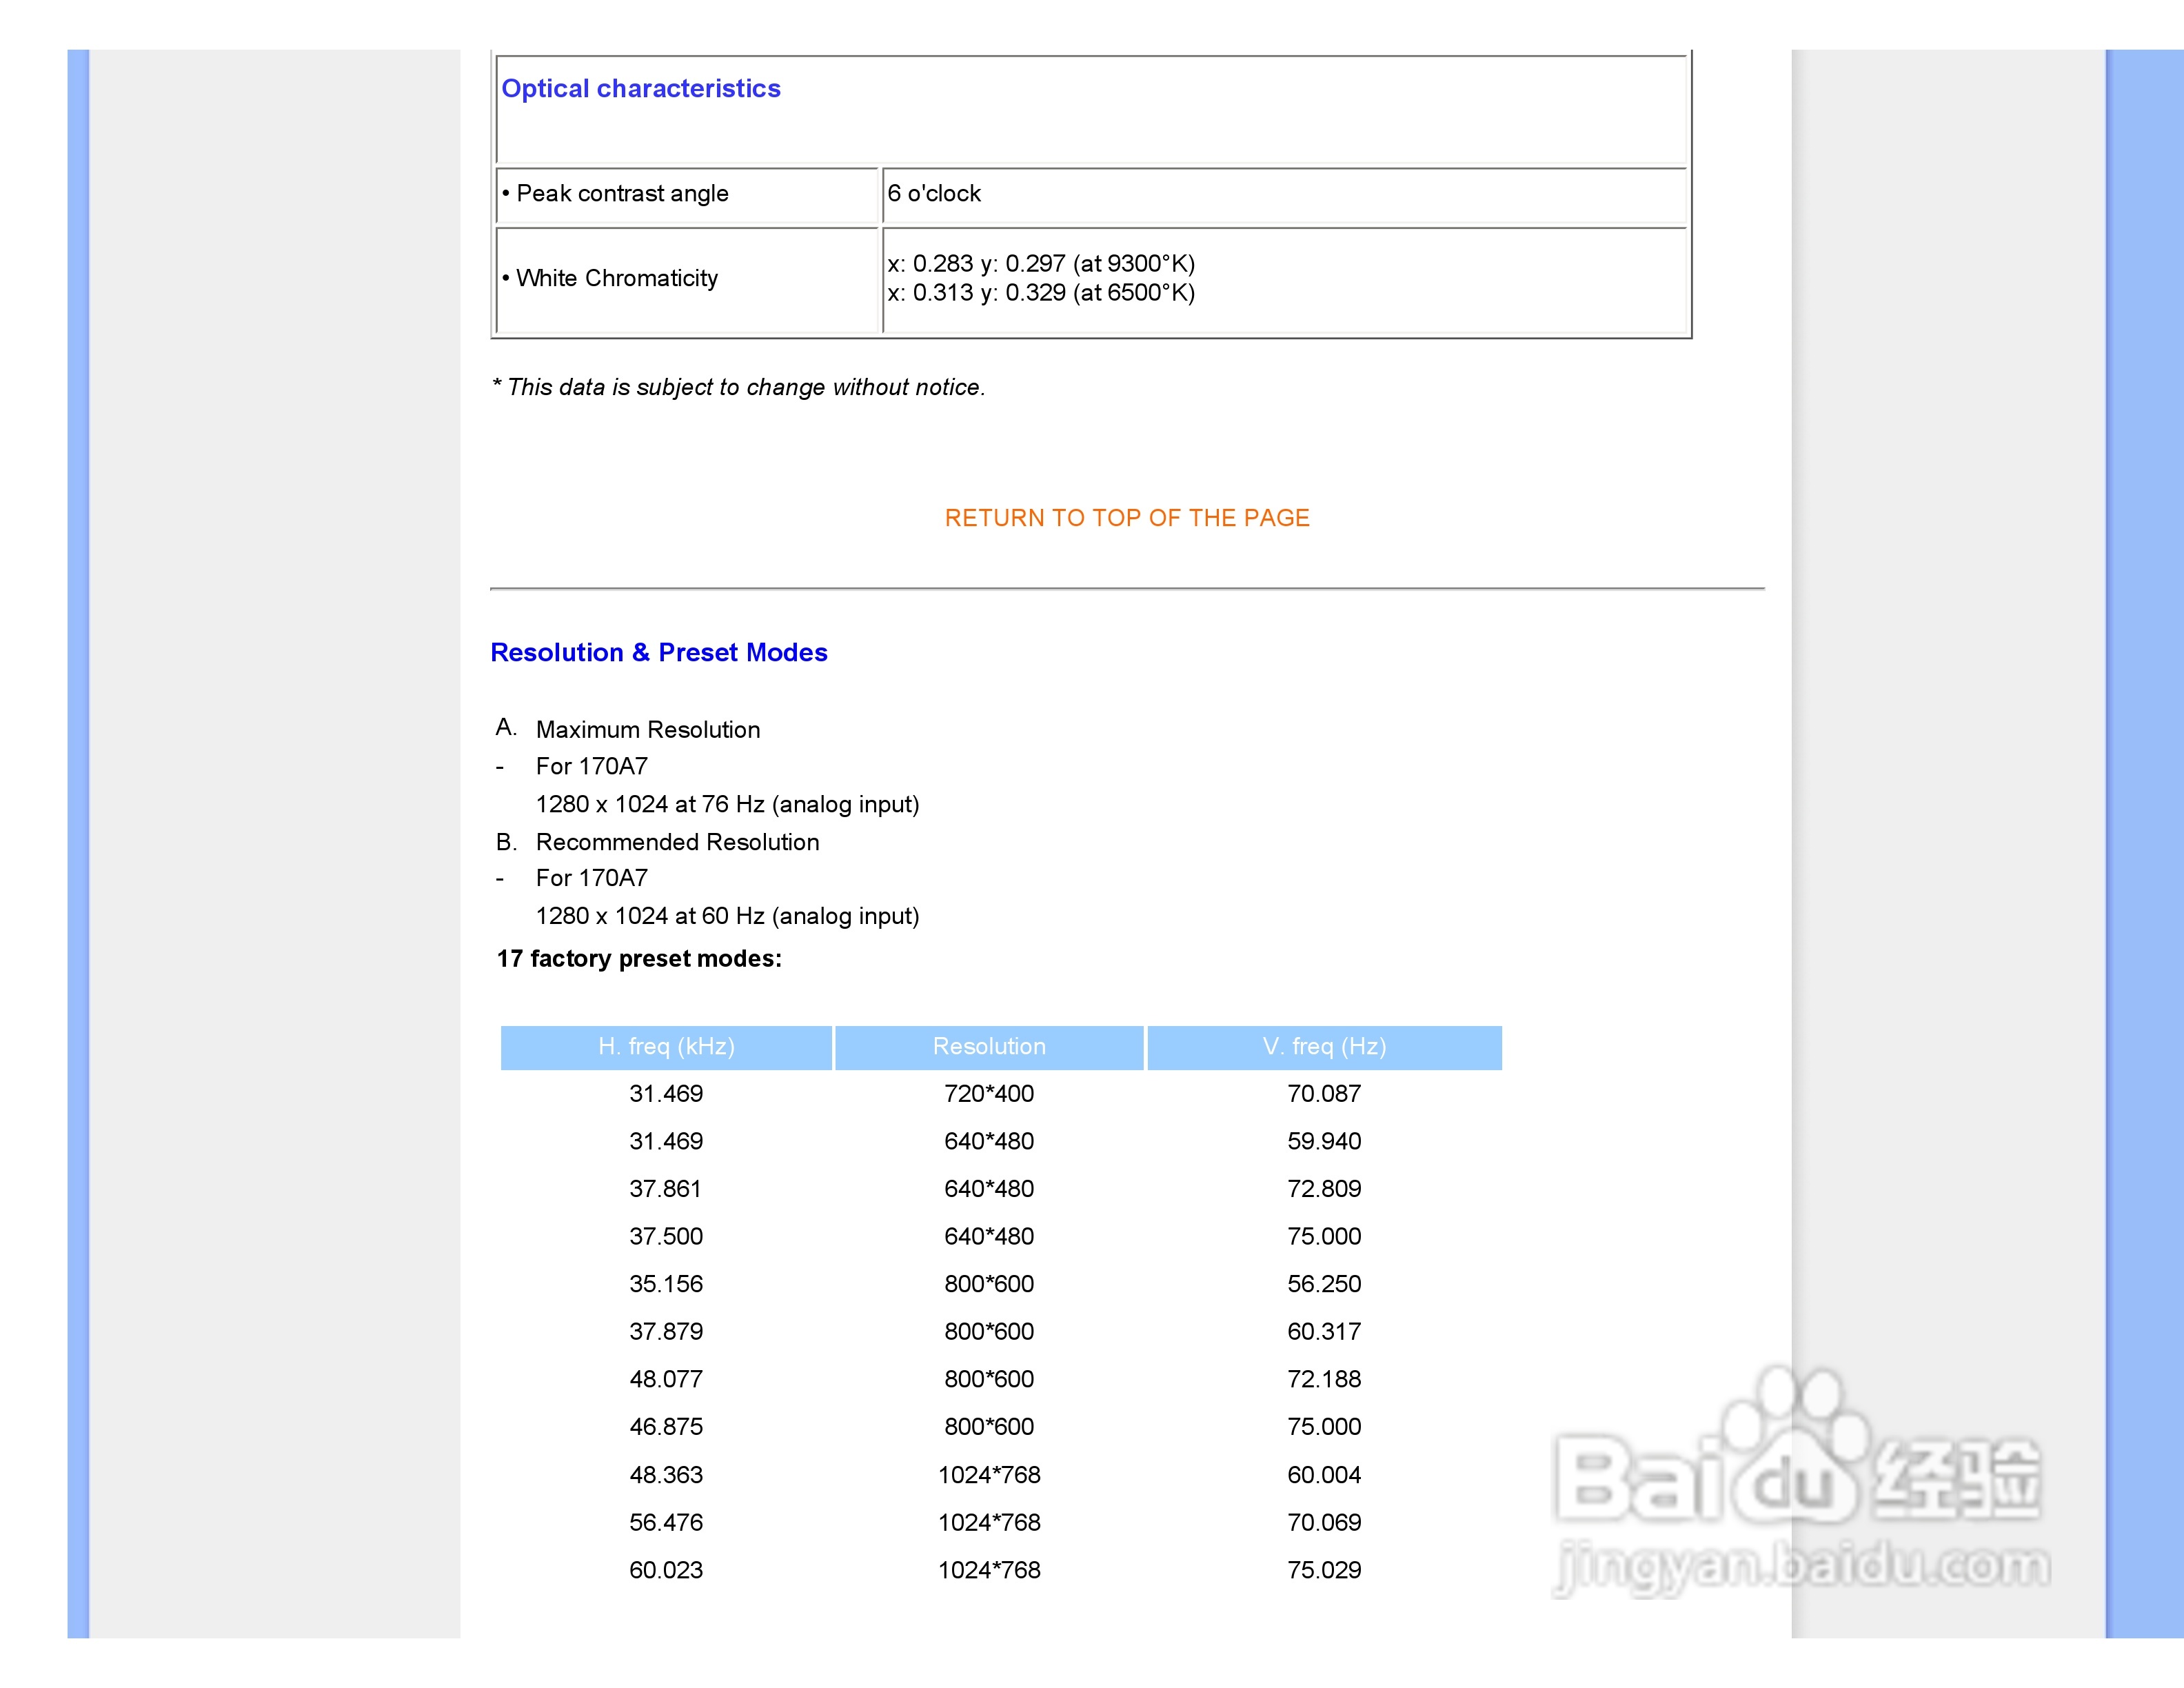
Task: Click the 9300°K chromaticity value line
Action: [x=1041, y=264]
